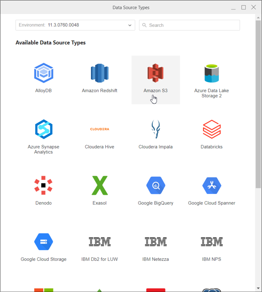Select Azure Data Lake Storage 2 icon
Image resolution: width=262 pixels, height=292 pixels.
pos(211,73)
